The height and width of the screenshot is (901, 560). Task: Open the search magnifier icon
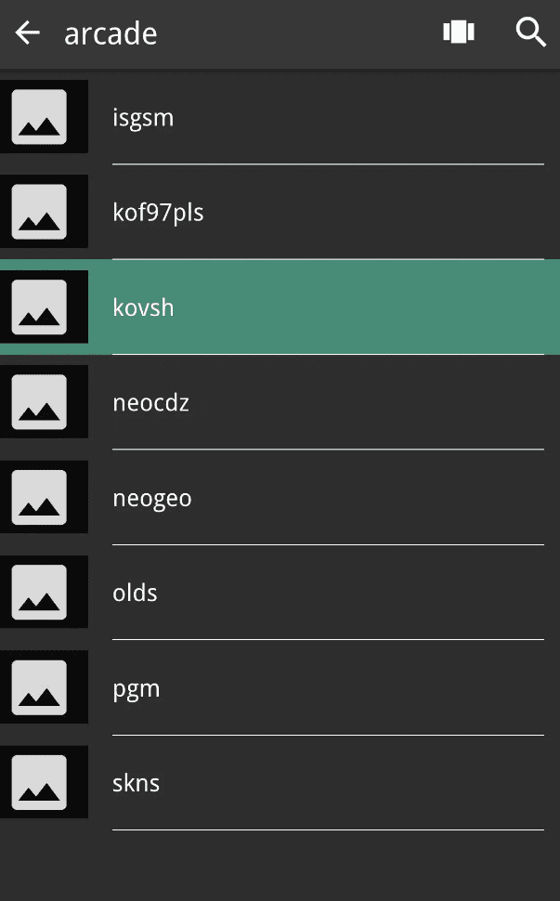click(530, 33)
